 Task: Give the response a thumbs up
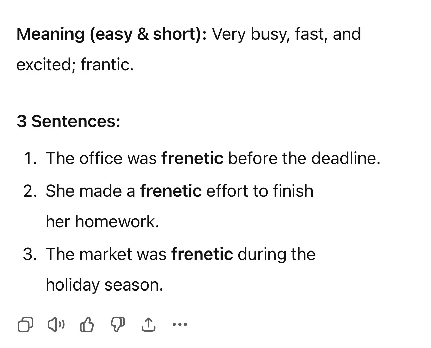click(x=87, y=324)
